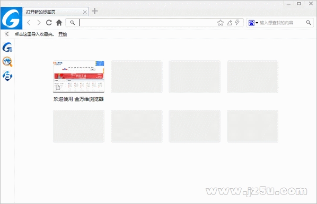Click the blue sync arrows sidebar icon

(7, 76)
